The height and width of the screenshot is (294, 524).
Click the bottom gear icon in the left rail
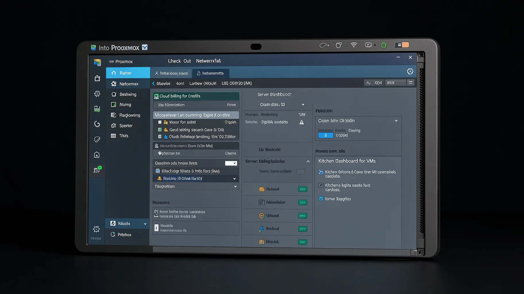coord(97,229)
